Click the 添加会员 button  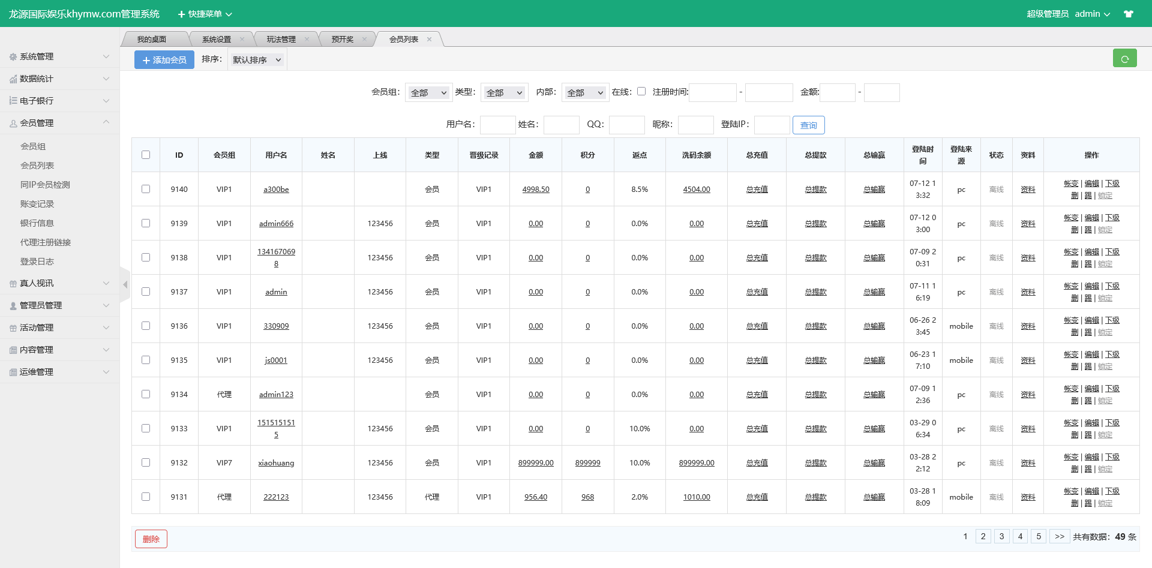(164, 60)
